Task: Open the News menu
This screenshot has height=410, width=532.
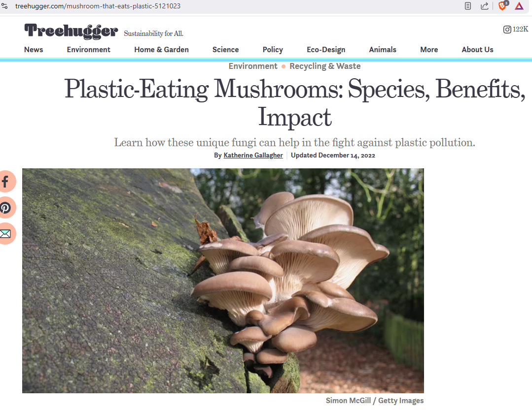Action: coord(34,49)
